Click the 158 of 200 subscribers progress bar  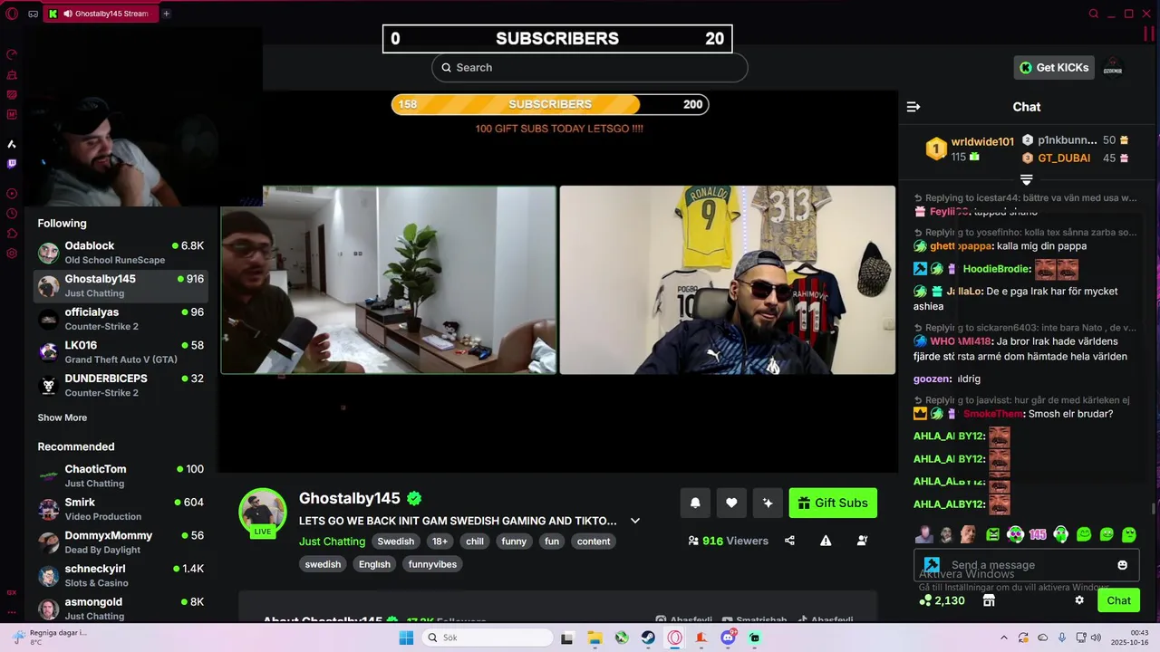[550, 104]
